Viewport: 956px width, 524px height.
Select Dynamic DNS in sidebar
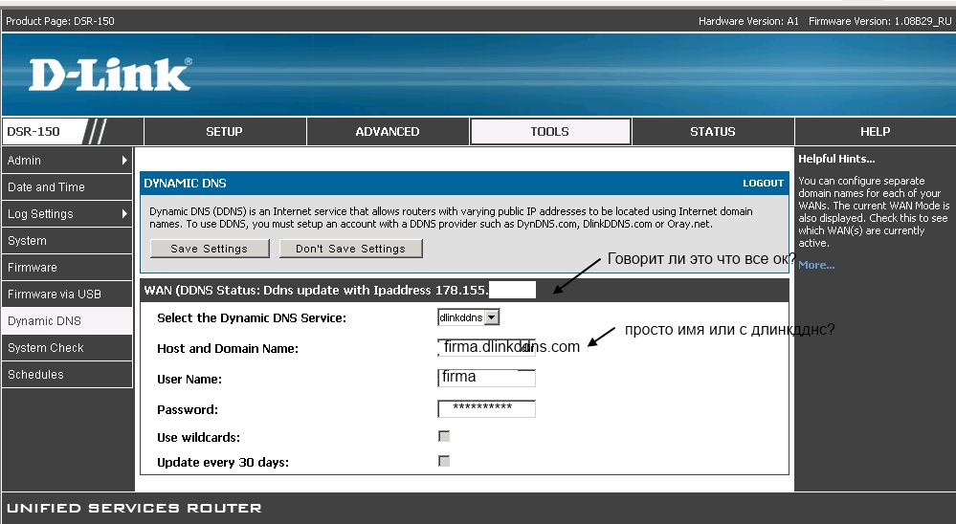[x=67, y=321]
